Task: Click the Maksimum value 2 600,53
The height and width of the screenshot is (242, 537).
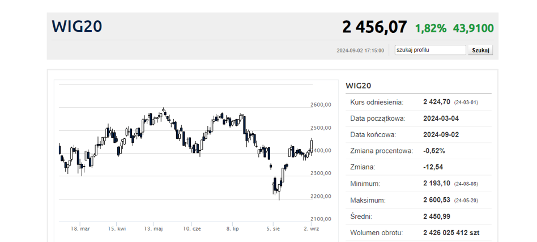Action: [x=436, y=200]
